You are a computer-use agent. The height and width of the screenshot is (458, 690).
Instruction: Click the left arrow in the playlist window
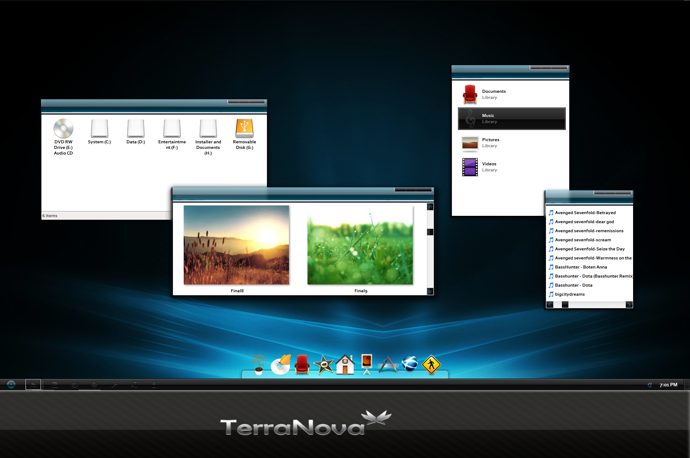click(550, 304)
